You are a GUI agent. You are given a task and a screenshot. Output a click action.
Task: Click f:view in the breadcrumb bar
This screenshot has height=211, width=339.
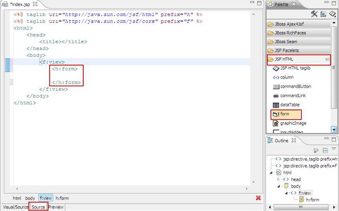click(46, 198)
